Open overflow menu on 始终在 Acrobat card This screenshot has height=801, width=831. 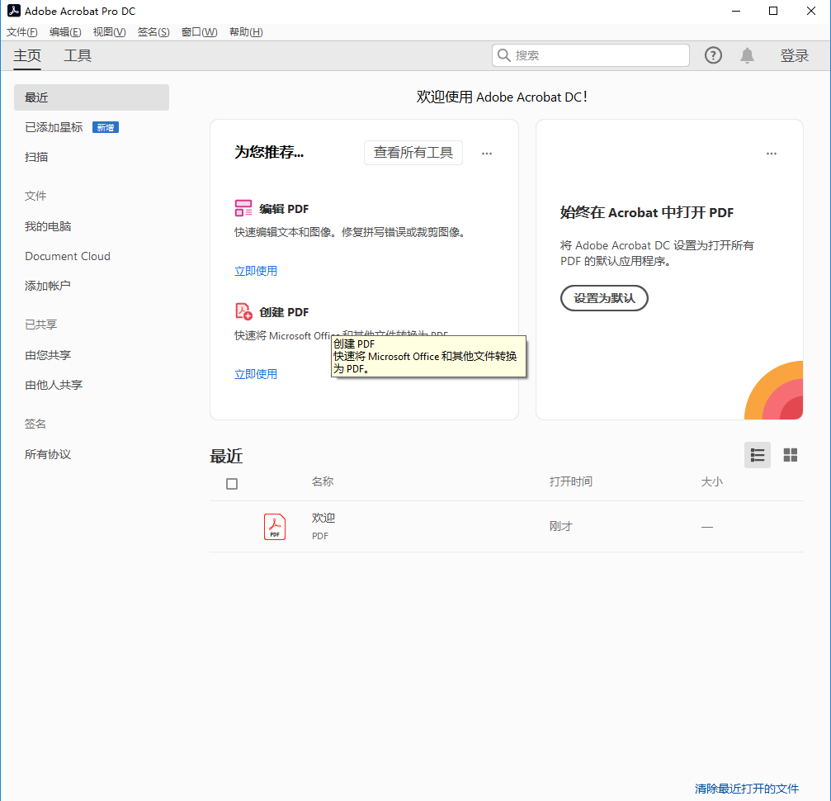[771, 153]
